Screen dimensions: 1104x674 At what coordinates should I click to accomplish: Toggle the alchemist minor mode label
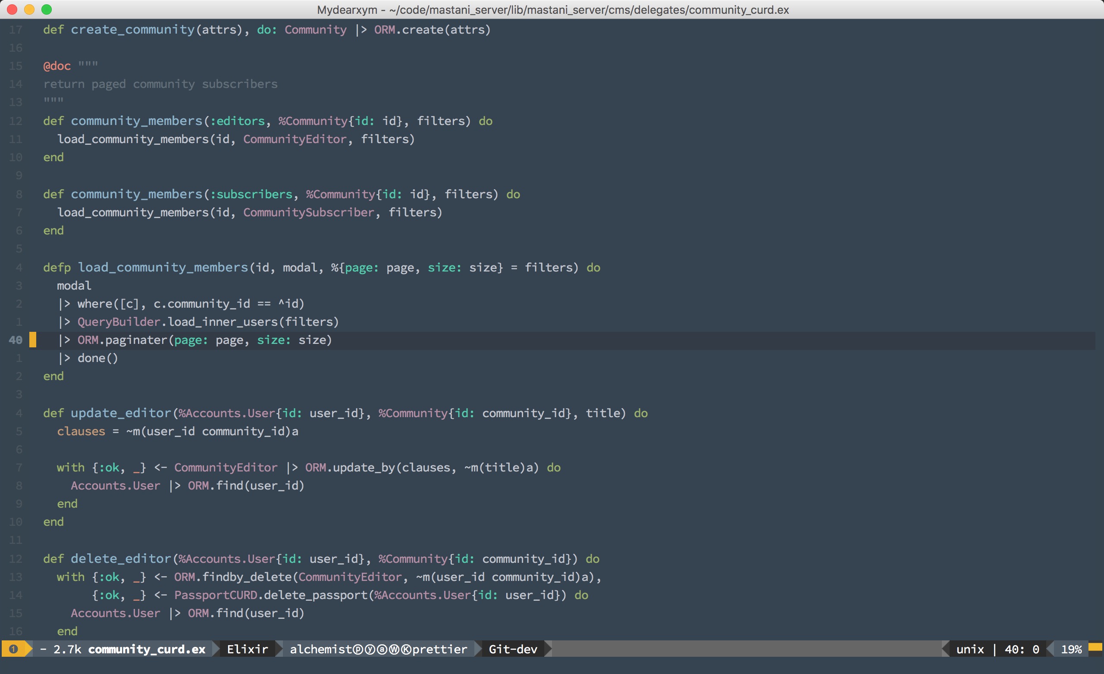click(321, 649)
